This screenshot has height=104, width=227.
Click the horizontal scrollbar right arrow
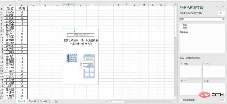tap(173, 101)
